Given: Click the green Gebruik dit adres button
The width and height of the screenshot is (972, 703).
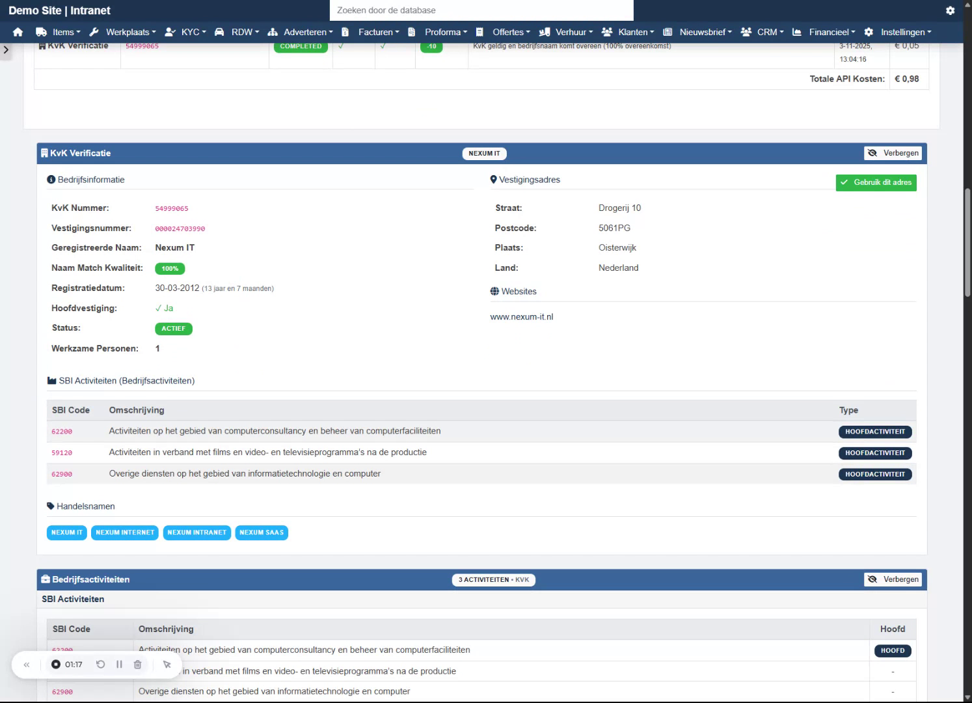Looking at the screenshot, I should click(876, 183).
